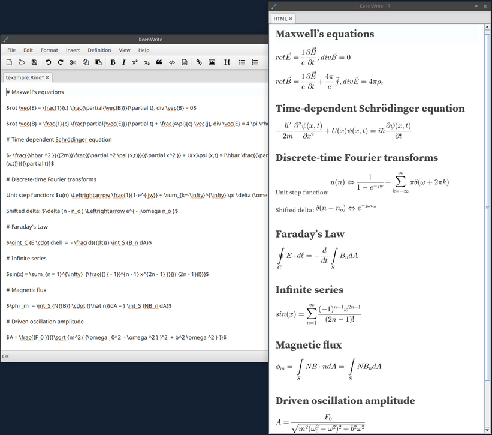Click the vertical scrollbar track in the preview window

487,229
